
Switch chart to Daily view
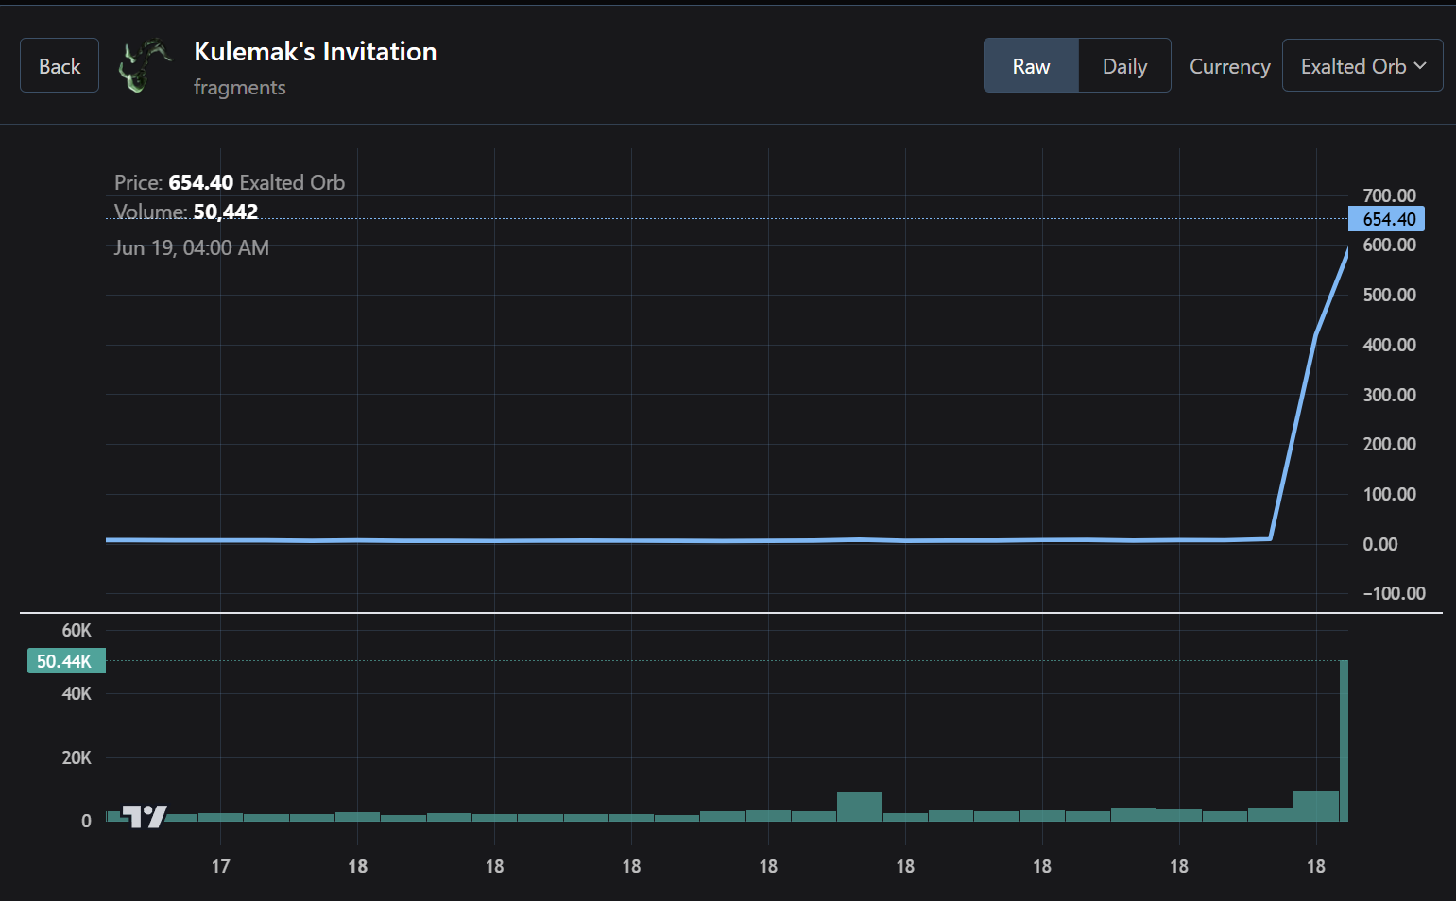click(1124, 65)
